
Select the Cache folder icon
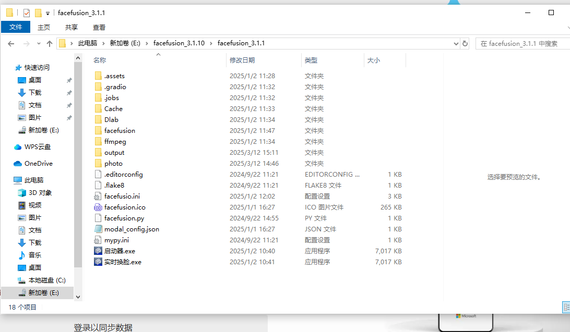[x=98, y=108]
